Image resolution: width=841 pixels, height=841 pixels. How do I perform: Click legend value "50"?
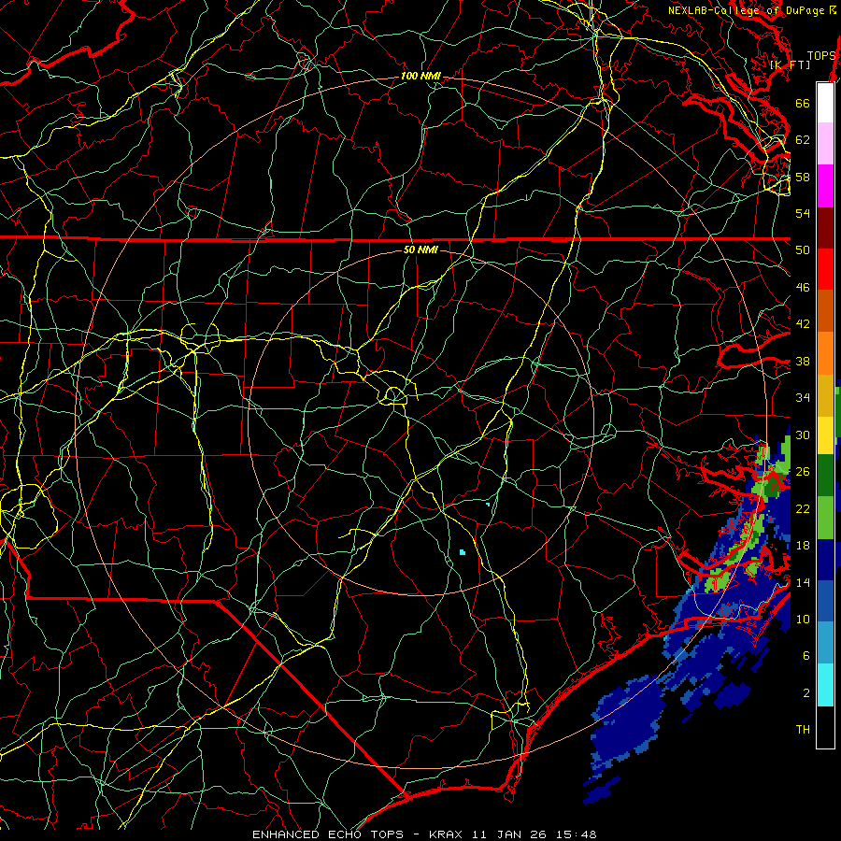pos(803,250)
